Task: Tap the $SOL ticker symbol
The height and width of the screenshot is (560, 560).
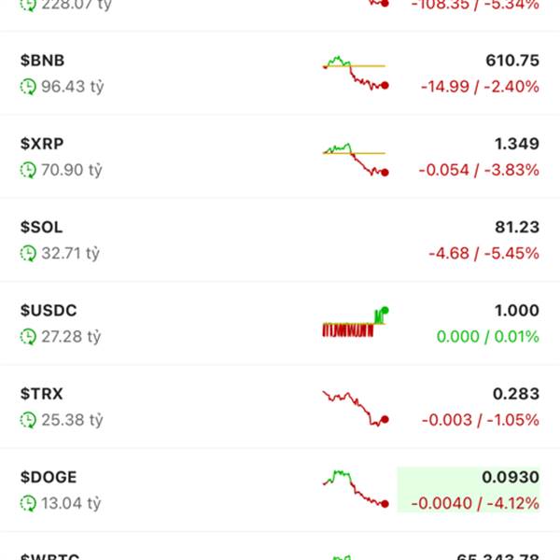Action: [42, 227]
